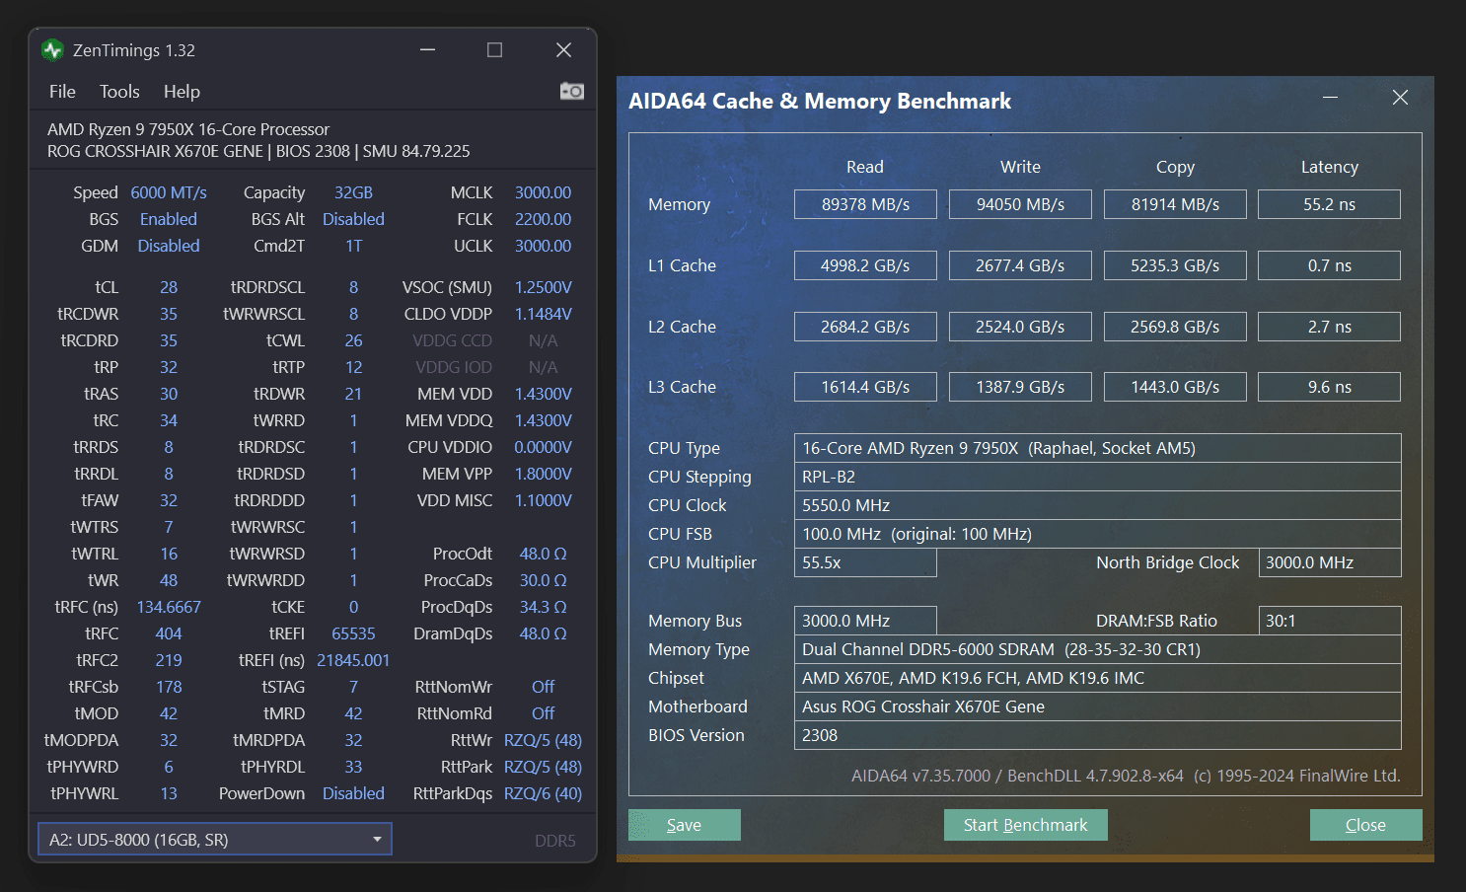This screenshot has height=892, width=1466.
Task: Click GDM Disabled value
Action: pos(169,246)
